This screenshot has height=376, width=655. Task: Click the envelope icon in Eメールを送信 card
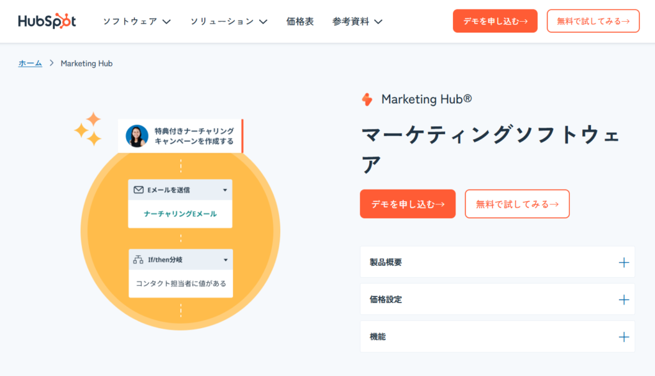(x=138, y=190)
